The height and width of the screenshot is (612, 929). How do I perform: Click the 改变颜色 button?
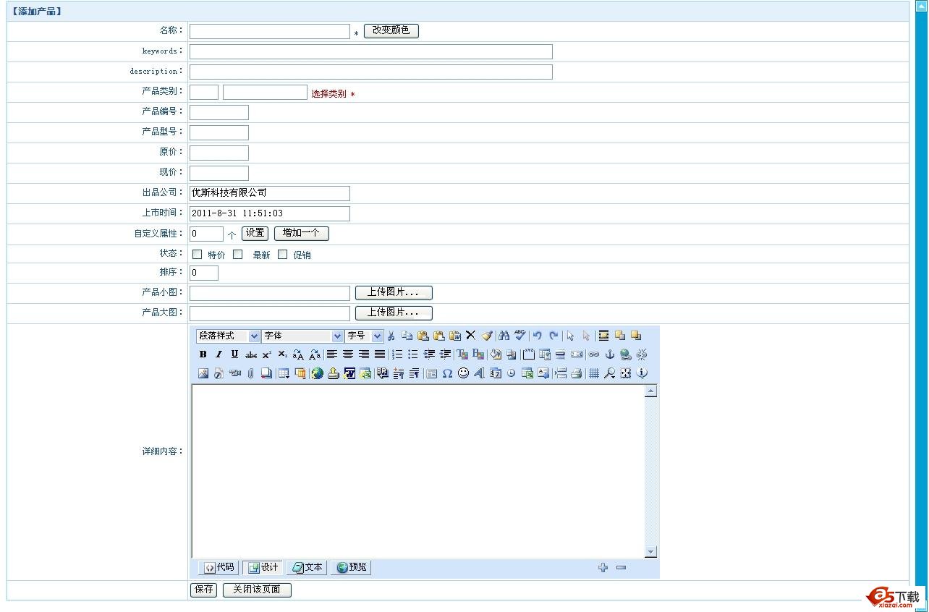pos(391,30)
